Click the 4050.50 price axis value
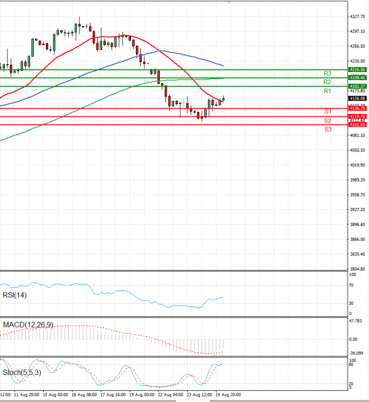Image resolution: width=369 pixels, height=402 pixels. pyautogui.click(x=357, y=150)
